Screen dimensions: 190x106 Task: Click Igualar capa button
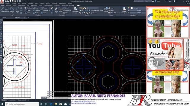point(93,13)
